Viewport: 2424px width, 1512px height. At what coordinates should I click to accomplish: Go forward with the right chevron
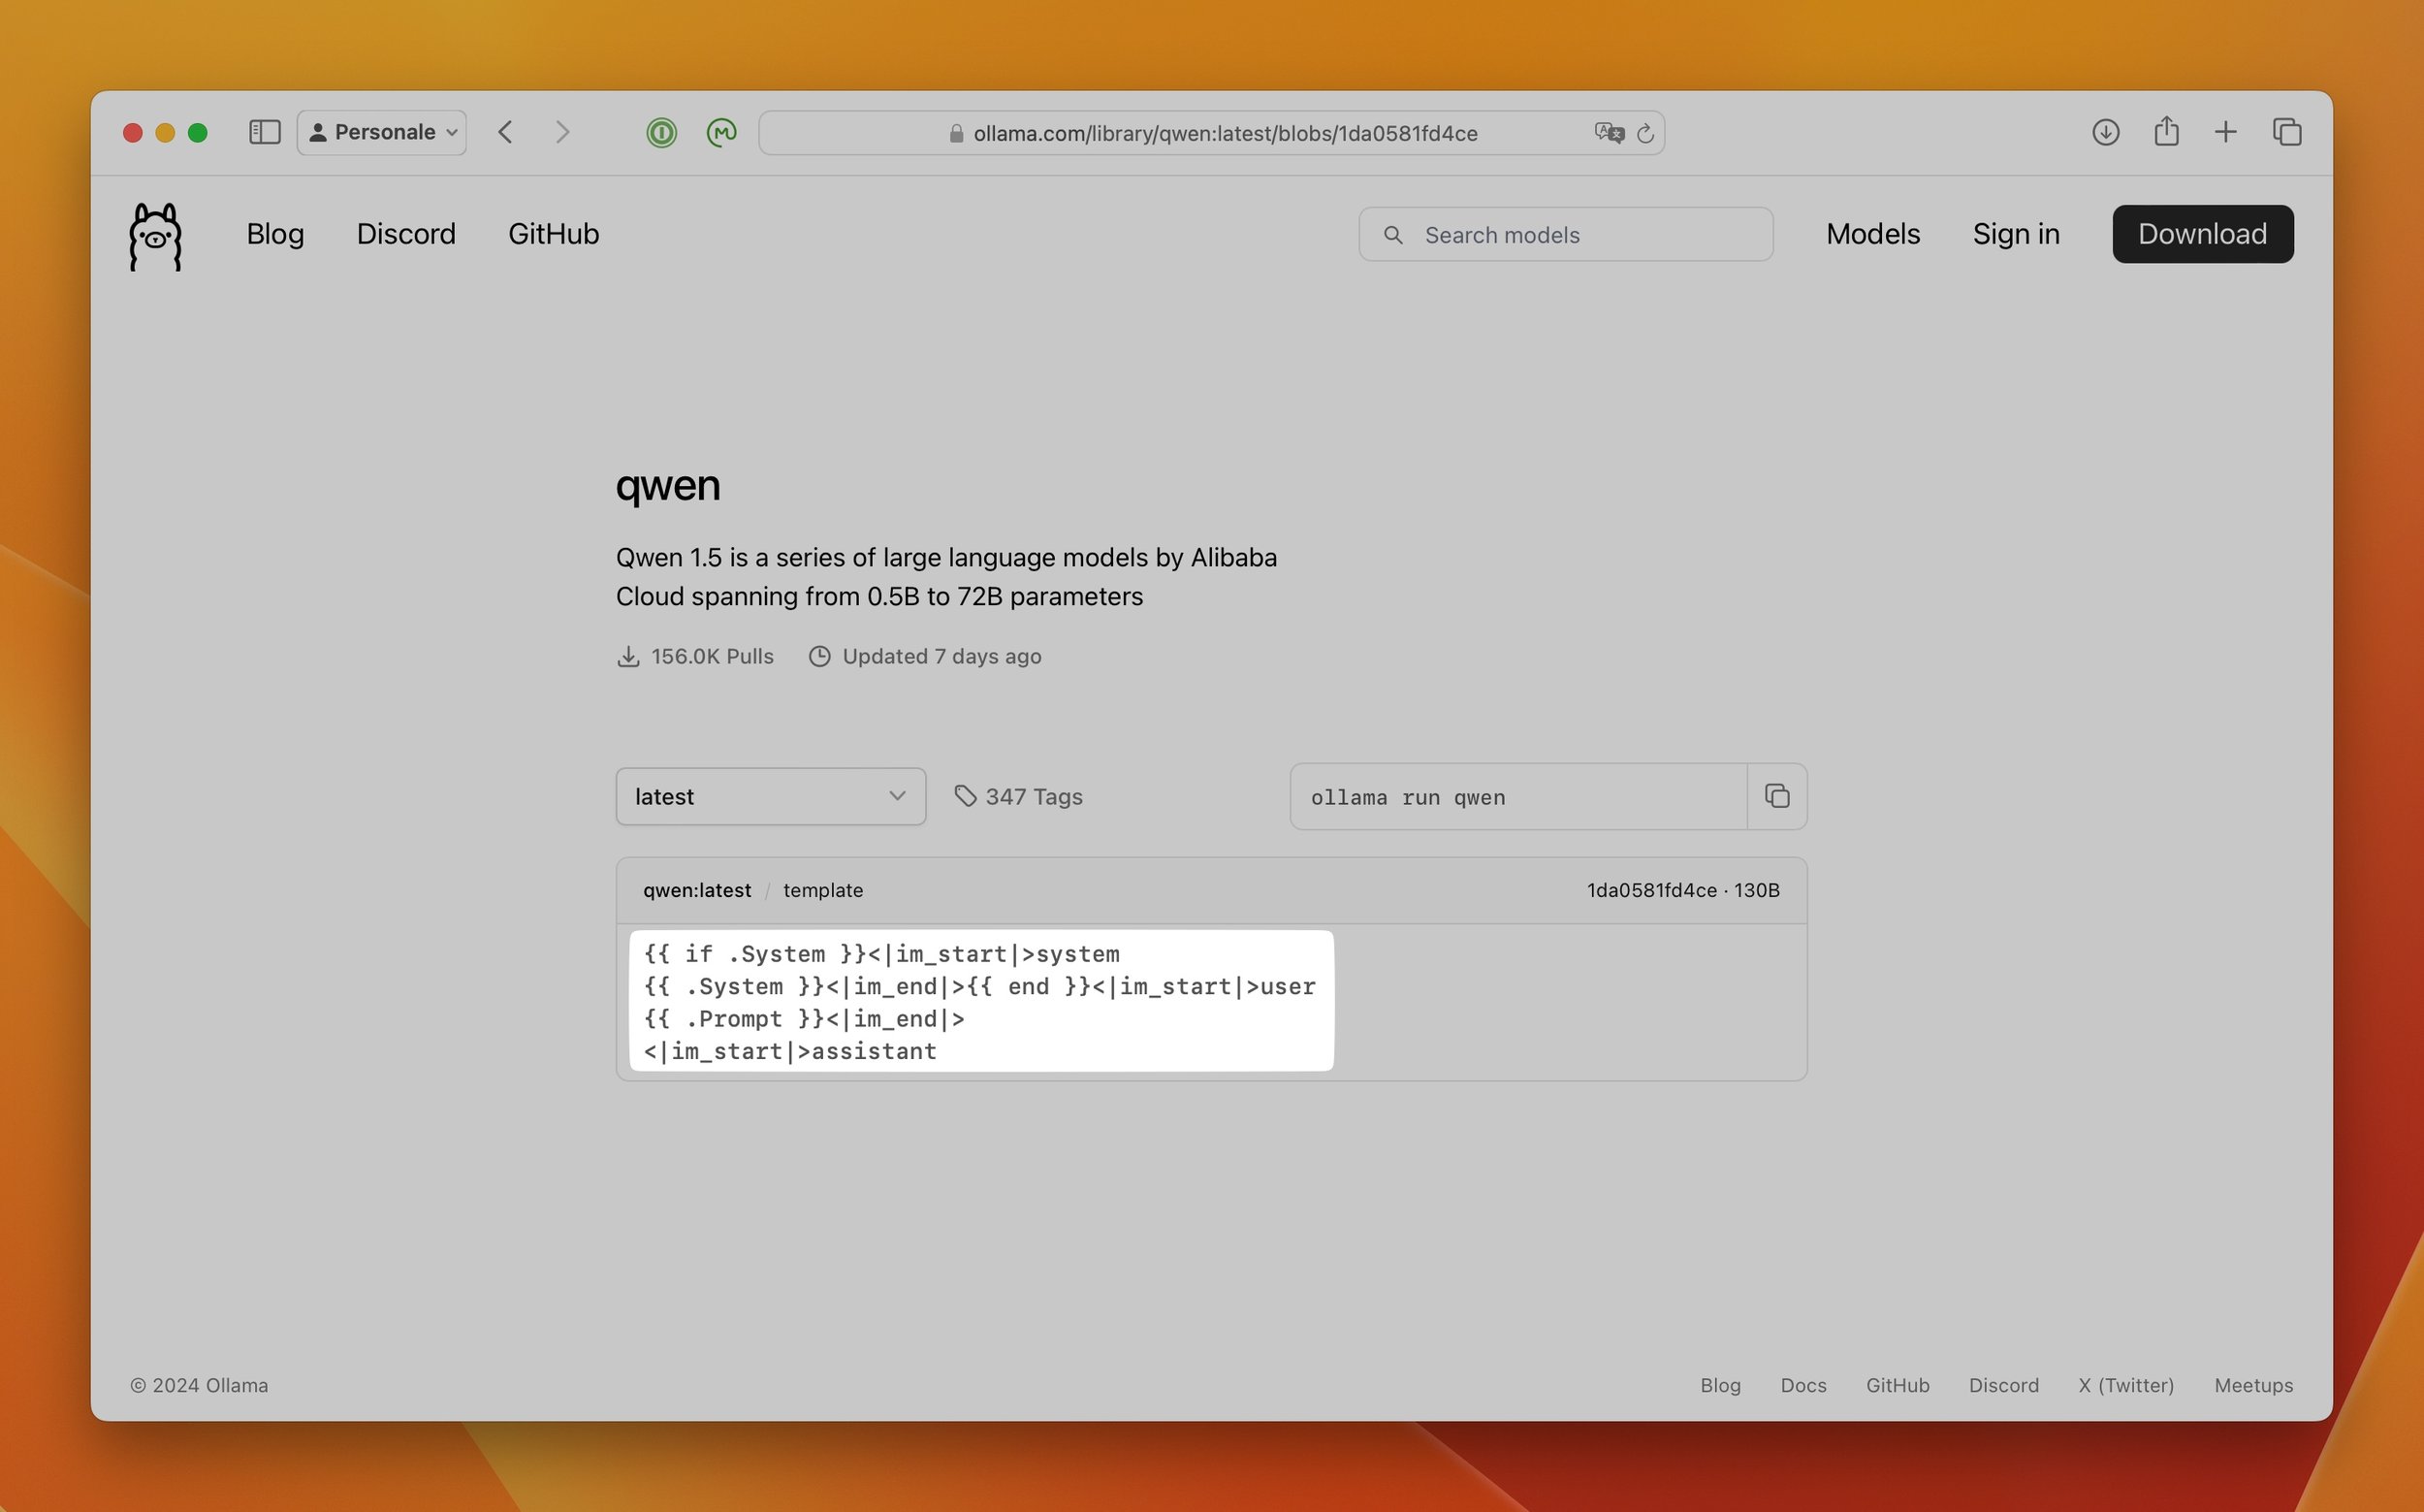point(562,132)
